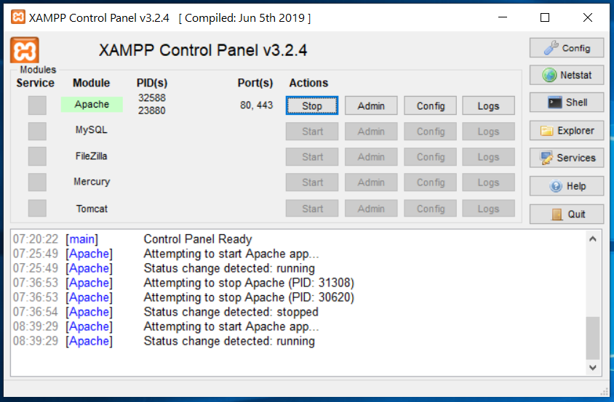Click log scroll down arrow
This screenshot has height=402, width=614.
coord(592,368)
